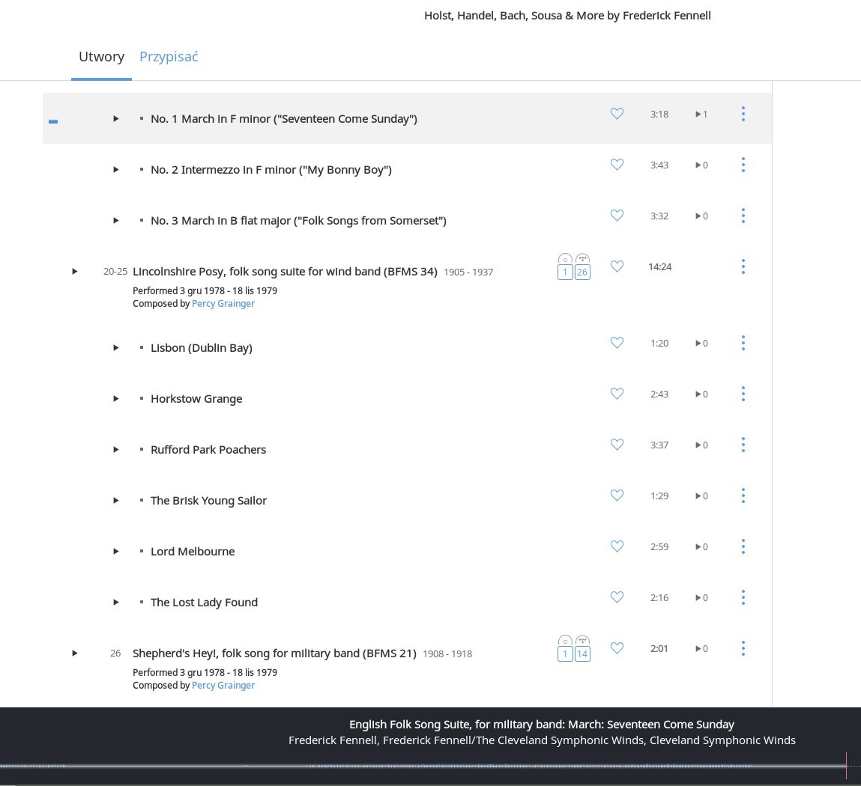Open Percy Grainger link under Lincolnshire Posy

click(x=223, y=303)
